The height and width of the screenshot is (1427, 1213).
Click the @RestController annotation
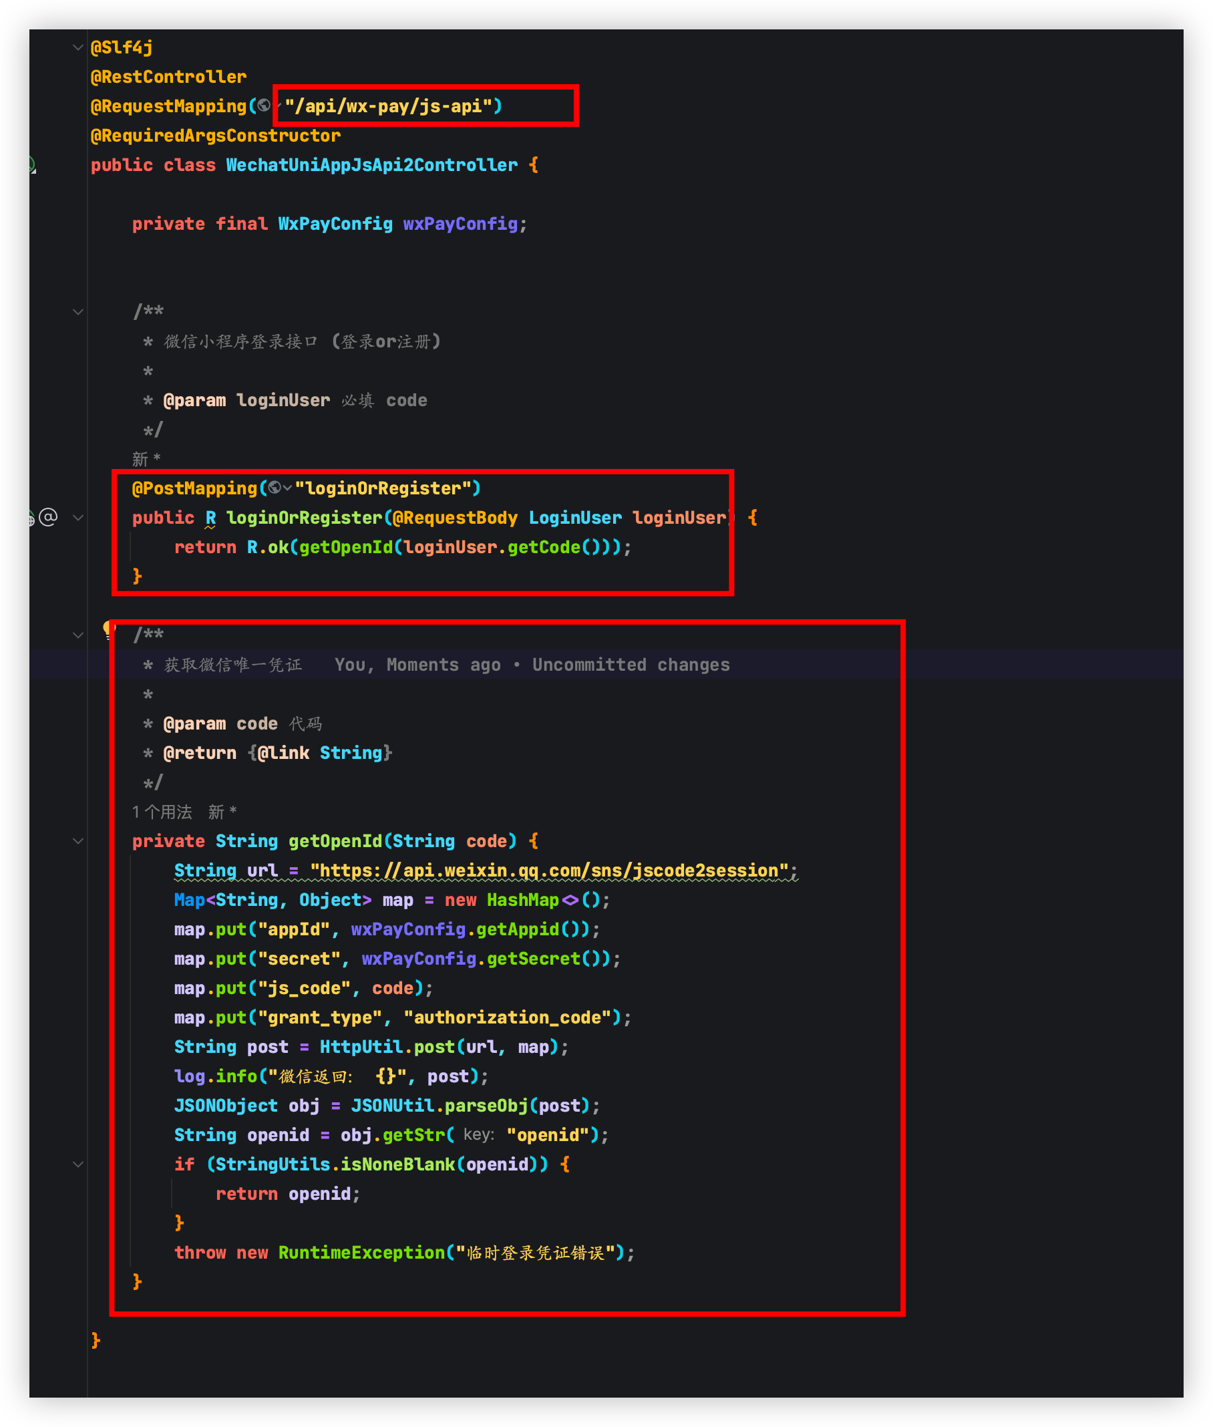point(168,76)
